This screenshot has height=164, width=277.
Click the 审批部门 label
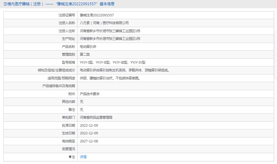pos(68,117)
